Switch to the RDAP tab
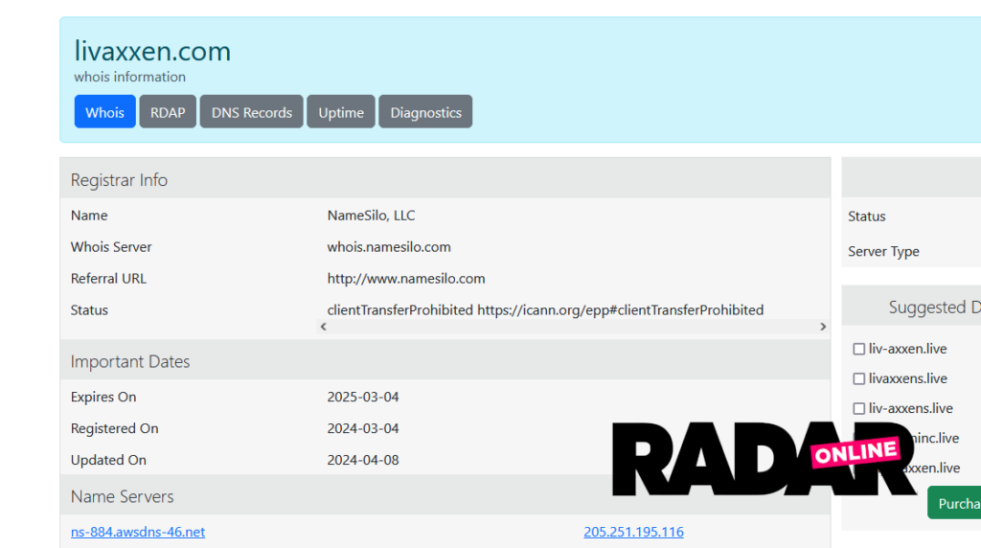This screenshot has width=981, height=548. (168, 112)
